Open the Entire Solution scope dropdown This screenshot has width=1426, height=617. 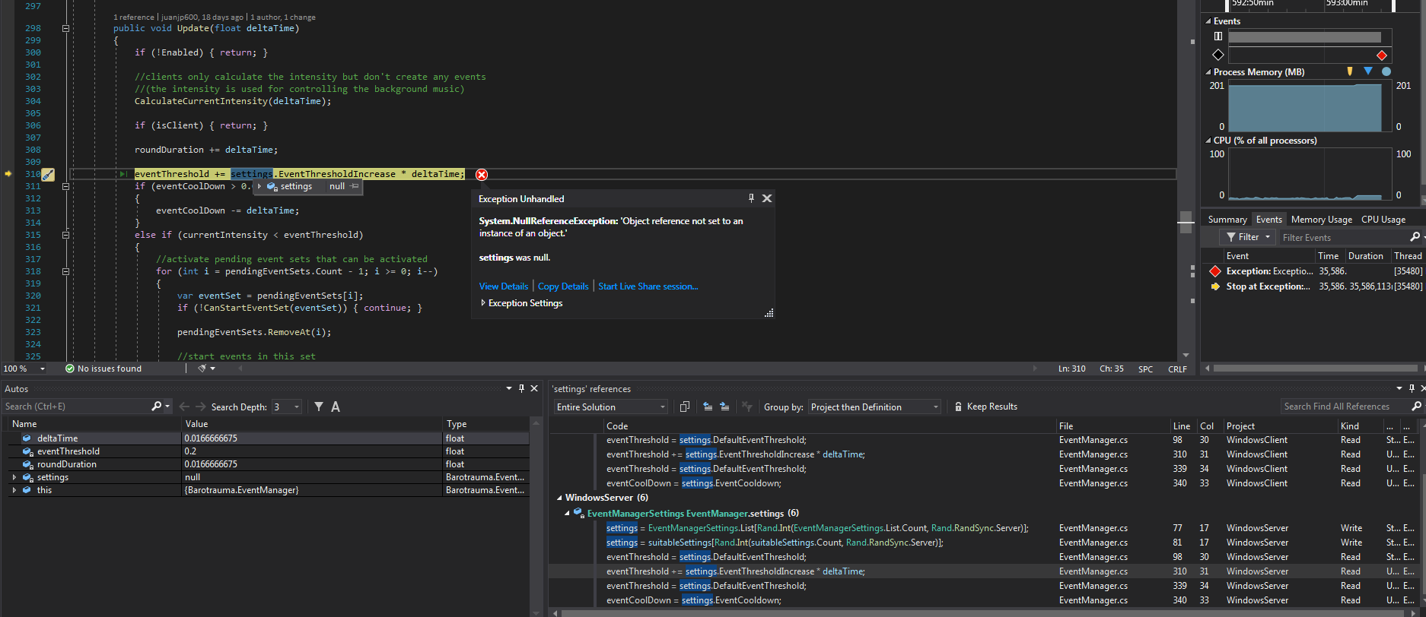[611, 407]
